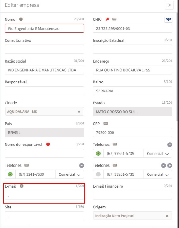Add a phone with the plus icon

(x=170, y=166)
